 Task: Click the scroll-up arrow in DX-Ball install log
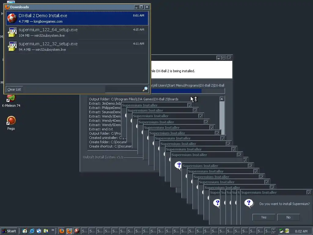tap(222, 99)
